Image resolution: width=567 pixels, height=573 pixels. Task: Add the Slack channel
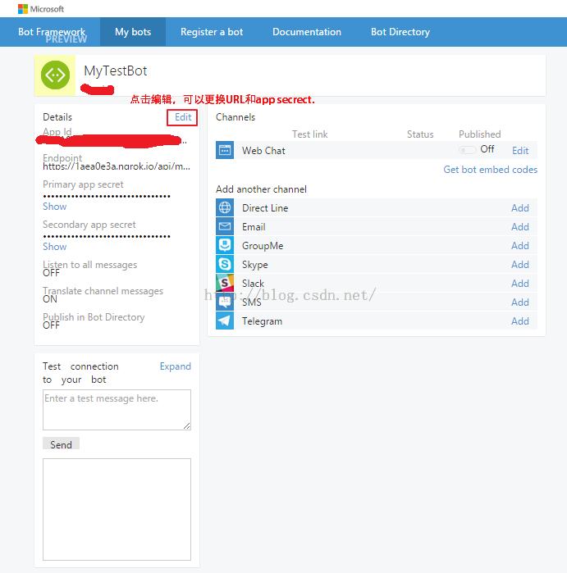(x=519, y=283)
